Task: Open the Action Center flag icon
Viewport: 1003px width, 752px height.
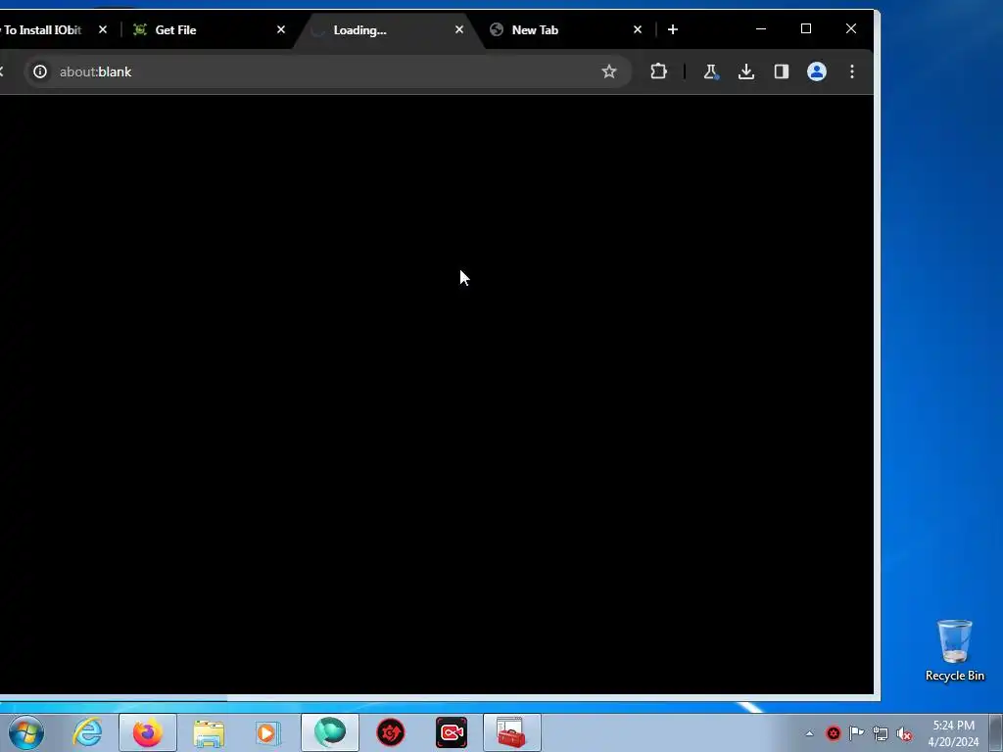Action: [x=856, y=733]
